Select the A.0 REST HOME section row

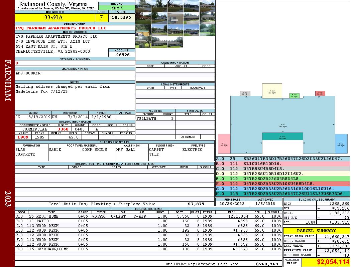148,216
